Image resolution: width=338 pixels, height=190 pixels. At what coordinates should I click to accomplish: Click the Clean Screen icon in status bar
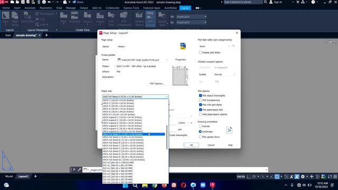click(330, 177)
